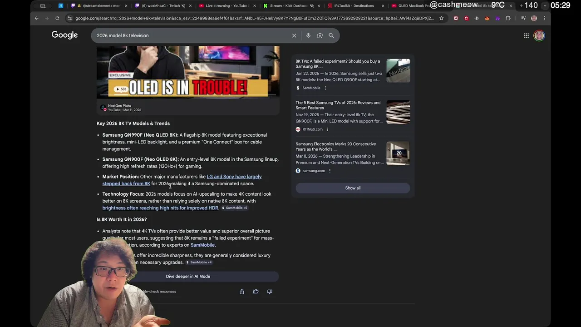Open the Chrome three-dot menu
This screenshot has width=581, height=327.
point(544,18)
